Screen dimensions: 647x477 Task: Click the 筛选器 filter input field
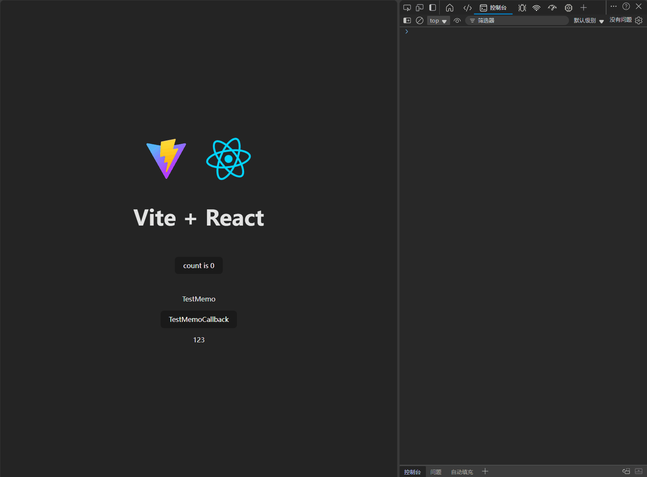click(517, 20)
